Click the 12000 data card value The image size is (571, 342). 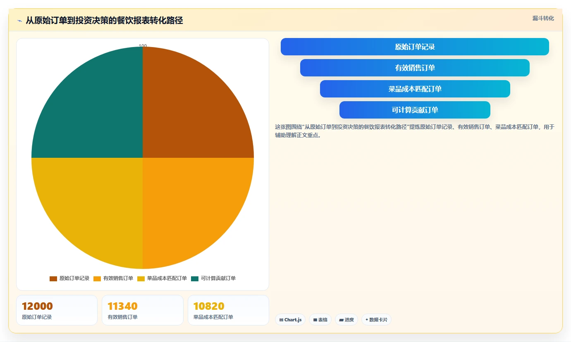[x=37, y=306]
